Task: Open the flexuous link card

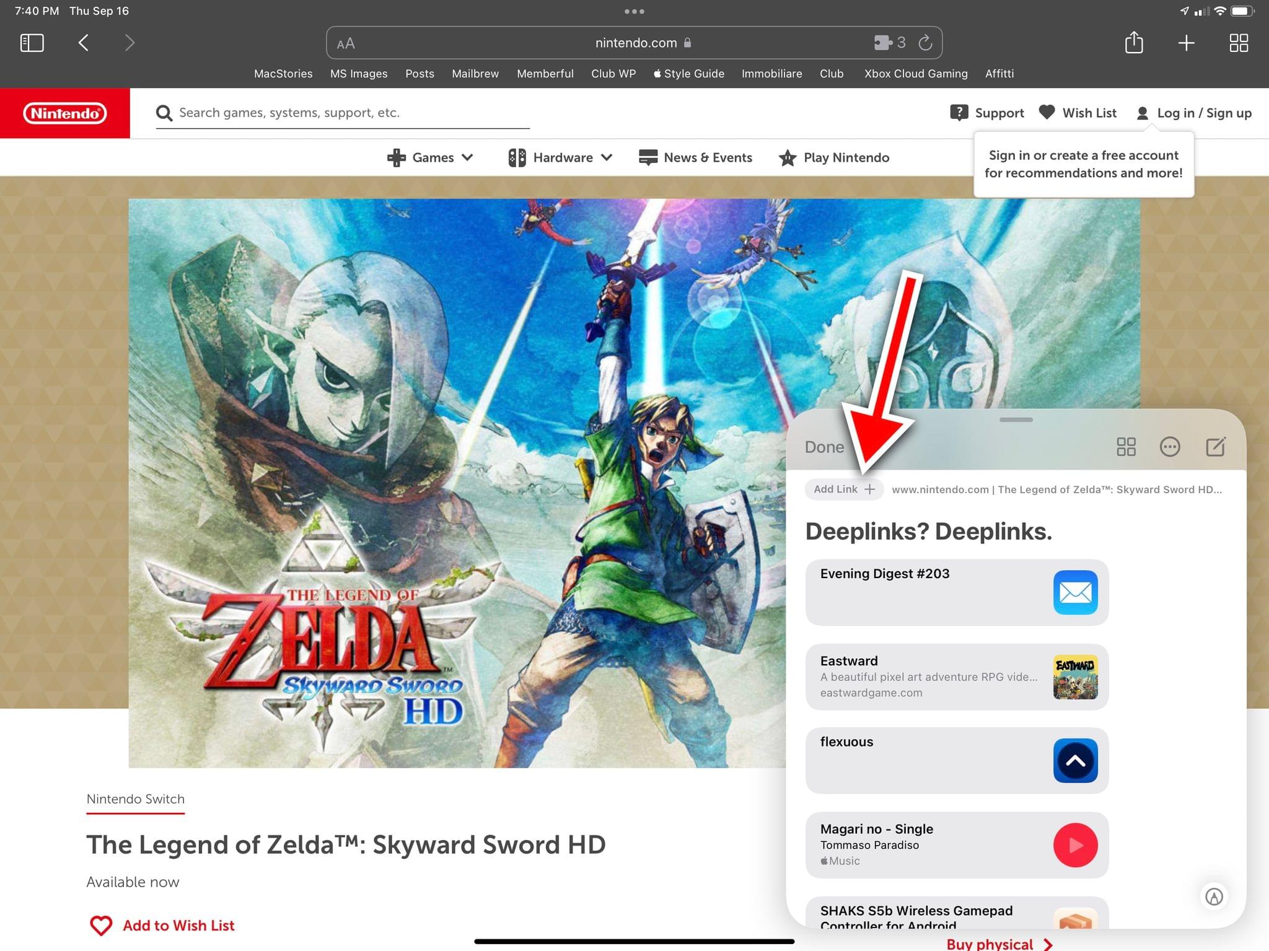Action: 957,761
